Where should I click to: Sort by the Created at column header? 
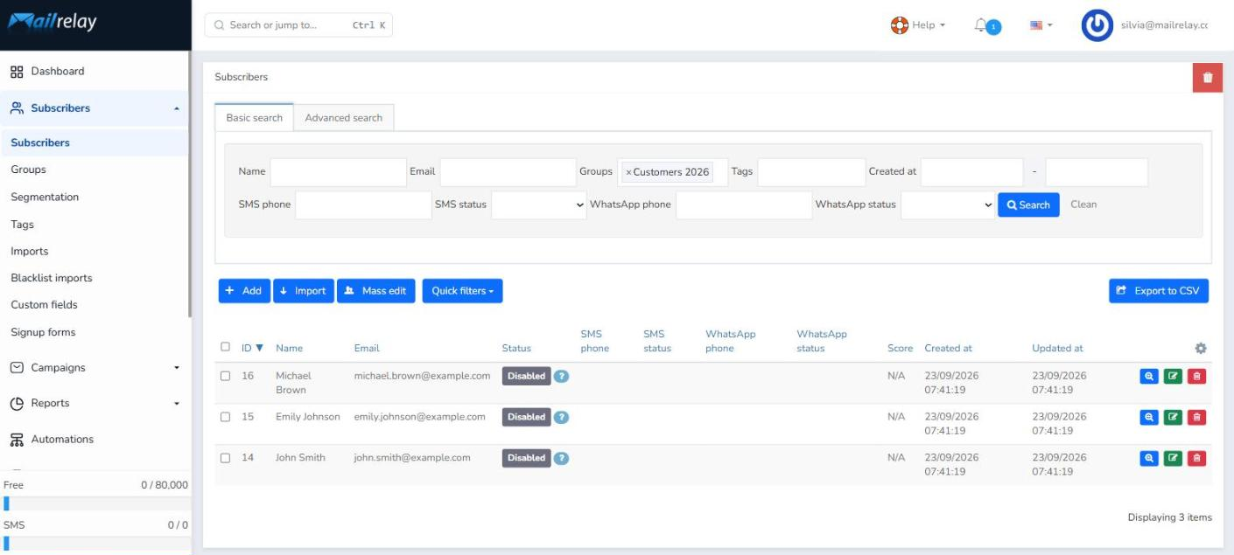pyautogui.click(x=948, y=348)
